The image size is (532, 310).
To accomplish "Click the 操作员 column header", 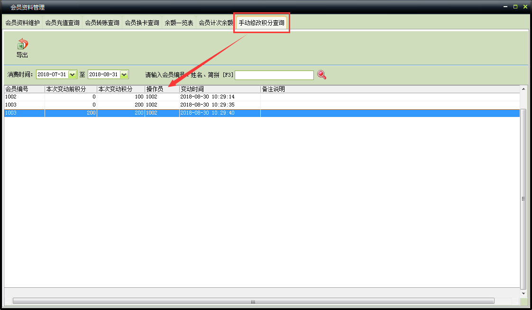I will [162, 89].
